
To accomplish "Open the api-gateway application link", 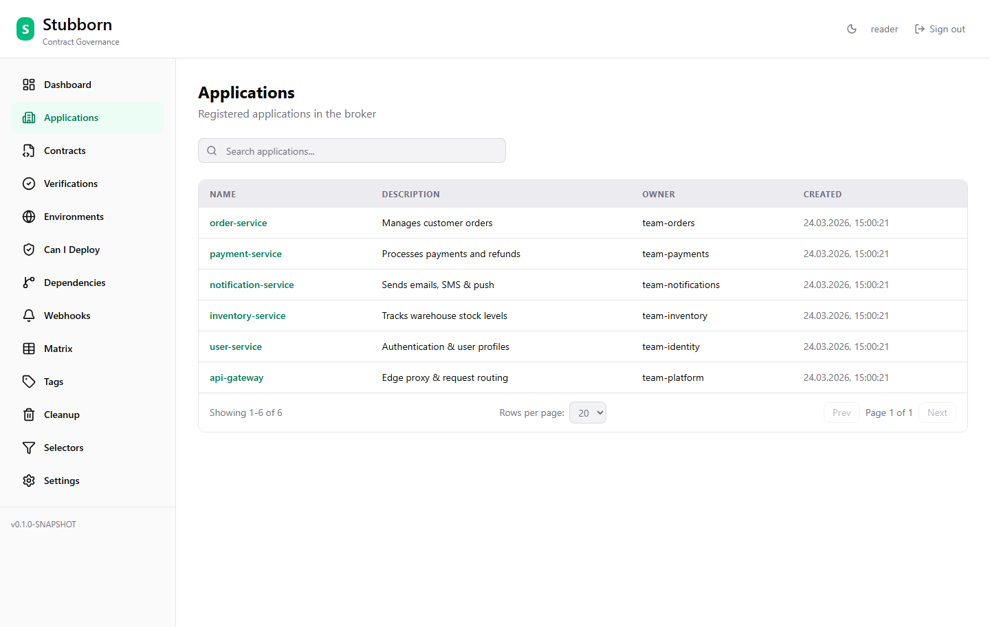I will pos(236,377).
